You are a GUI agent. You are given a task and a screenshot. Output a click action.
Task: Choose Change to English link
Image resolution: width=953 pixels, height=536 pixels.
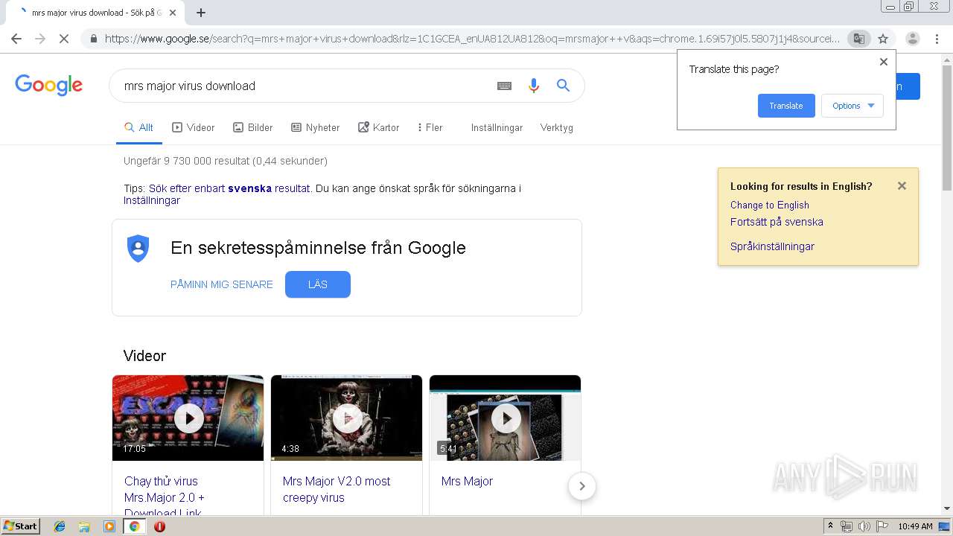coord(770,205)
